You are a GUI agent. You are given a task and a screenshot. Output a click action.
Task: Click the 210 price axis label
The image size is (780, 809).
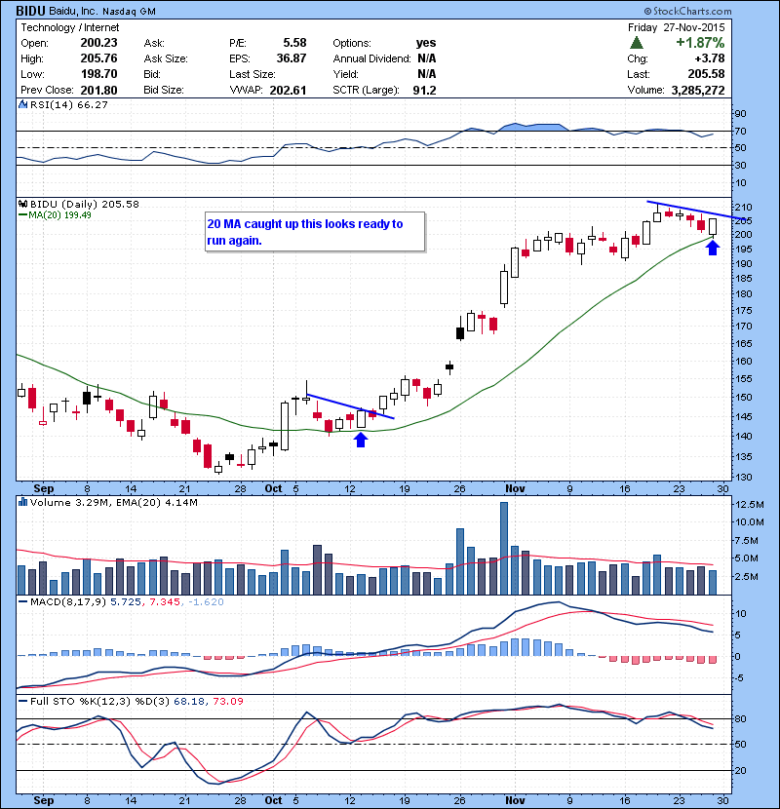(x=744, y=208)
